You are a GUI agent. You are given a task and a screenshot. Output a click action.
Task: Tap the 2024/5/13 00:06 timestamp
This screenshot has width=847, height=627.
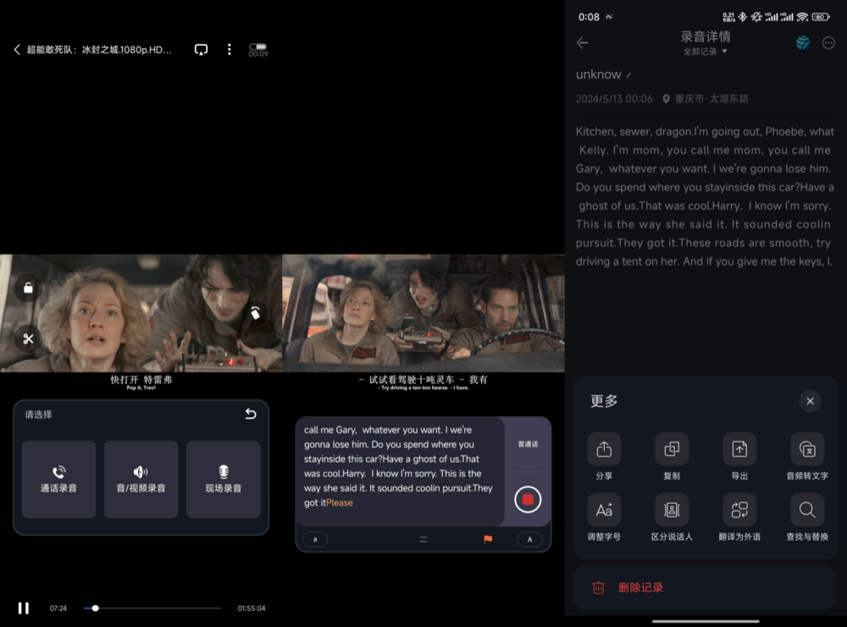(614, 99)
